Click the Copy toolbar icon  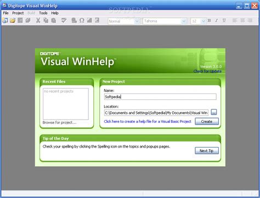46,20
